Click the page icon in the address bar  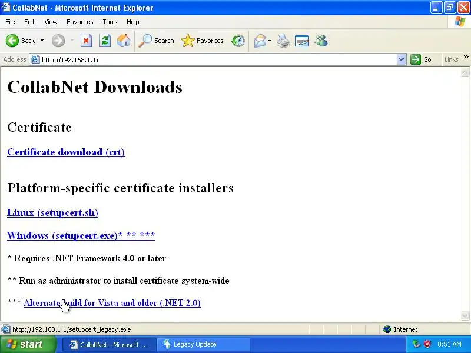(x=35, y=60)
